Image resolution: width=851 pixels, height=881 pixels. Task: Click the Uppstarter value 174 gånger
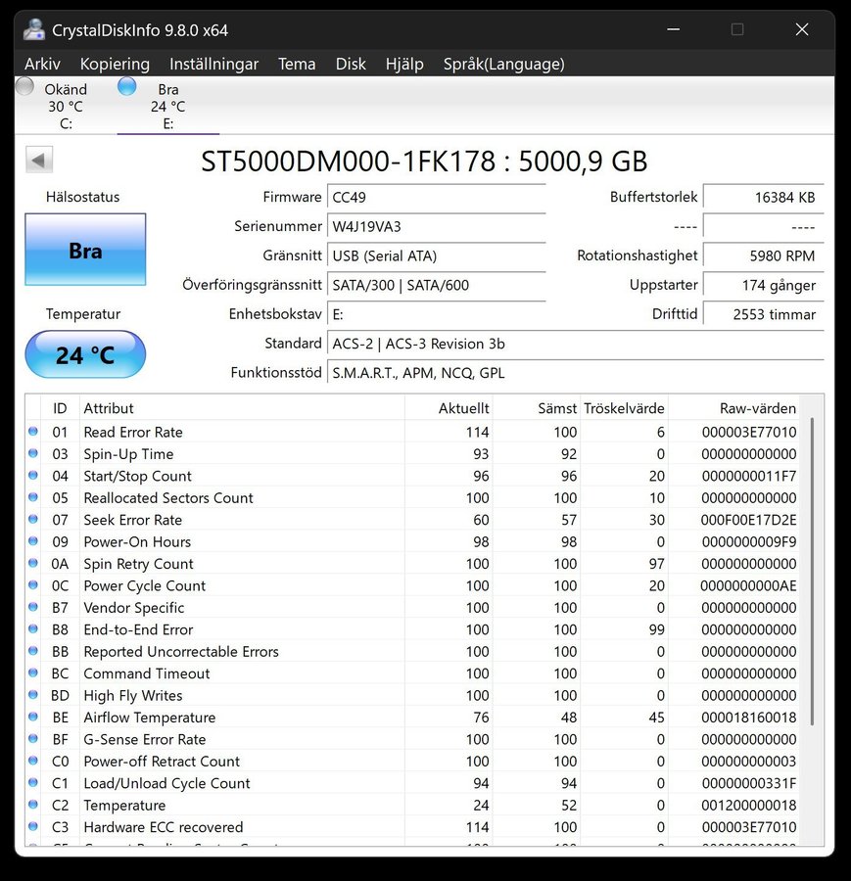click(763, 285)
